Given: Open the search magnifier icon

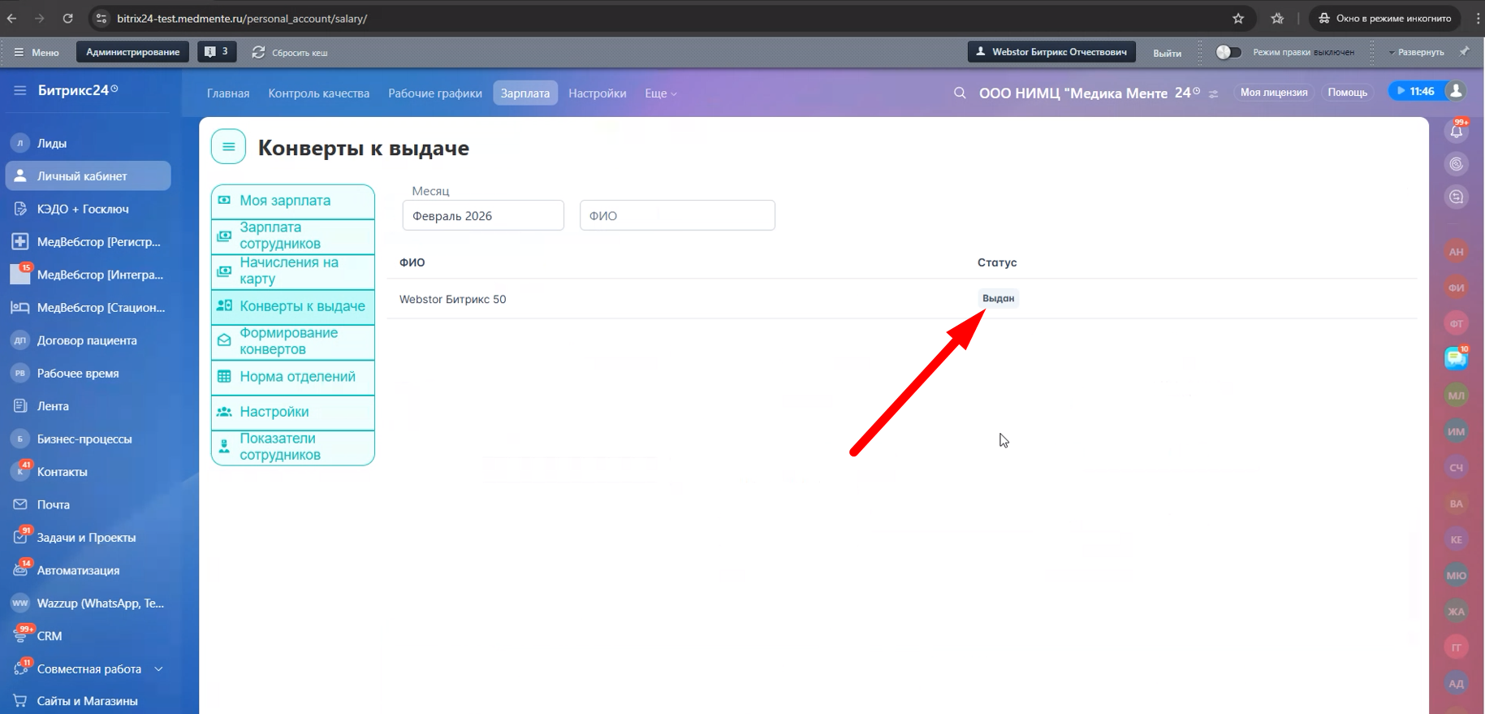Looking at the screenshot, I should click(x=960, y=93).
